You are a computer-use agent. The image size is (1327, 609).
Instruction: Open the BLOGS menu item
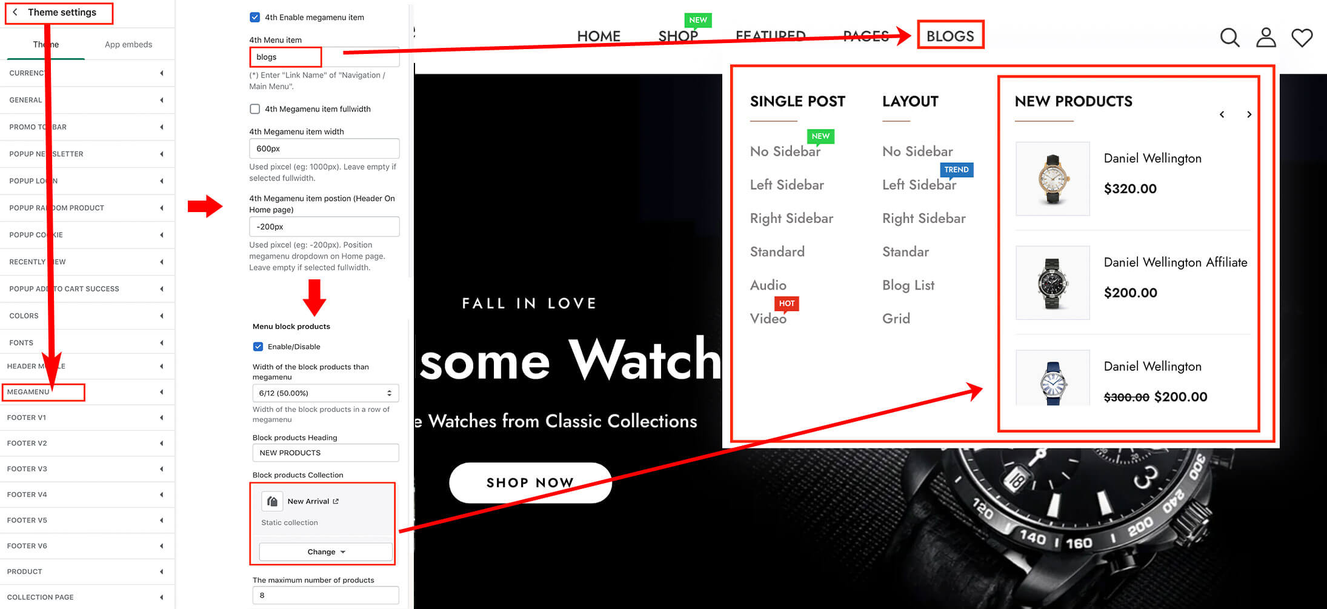click(950, 36)
